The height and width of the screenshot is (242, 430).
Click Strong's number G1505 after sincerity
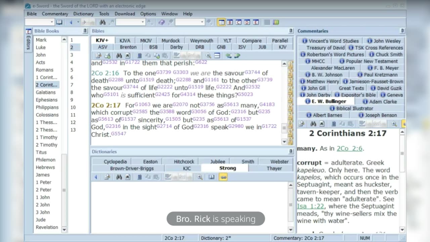pos(173,119)
